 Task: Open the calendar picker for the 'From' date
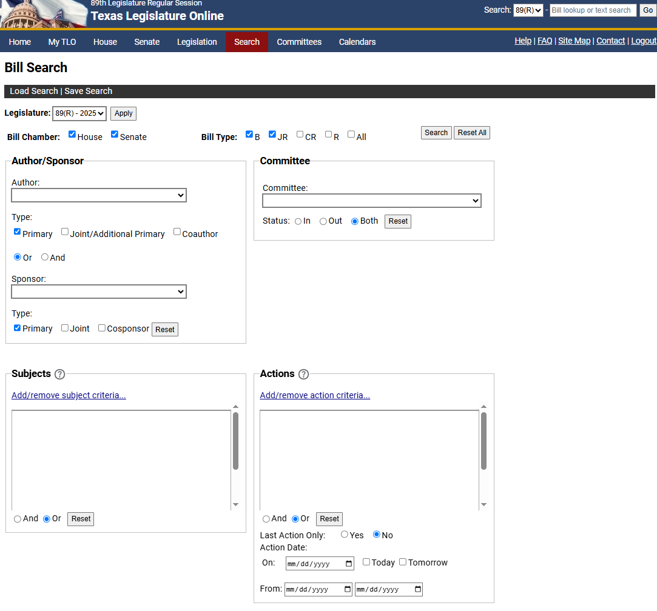click(x=346, y=589)
